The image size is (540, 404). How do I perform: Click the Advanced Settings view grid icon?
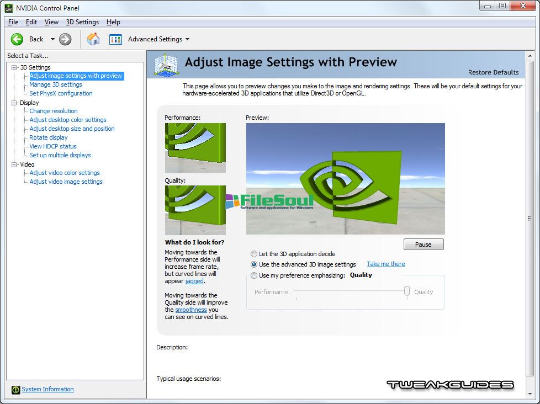tap(116, 39)
